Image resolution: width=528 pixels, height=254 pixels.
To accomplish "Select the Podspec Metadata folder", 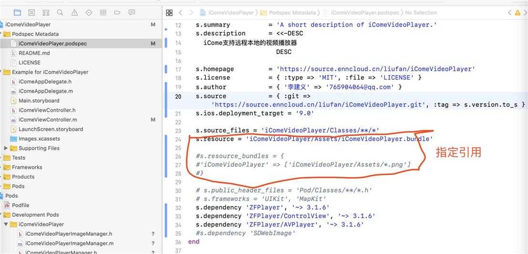I will pos(35,34).
